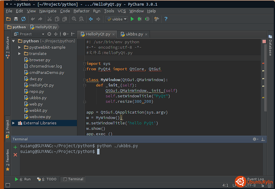Navigate back with the blue left arrow

point(90,19)
